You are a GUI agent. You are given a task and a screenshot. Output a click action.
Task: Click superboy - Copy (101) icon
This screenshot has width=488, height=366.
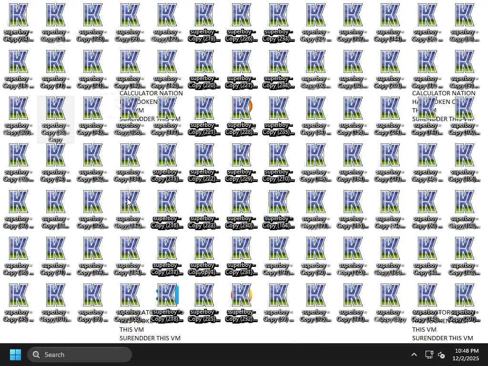(x=56, y=303)
